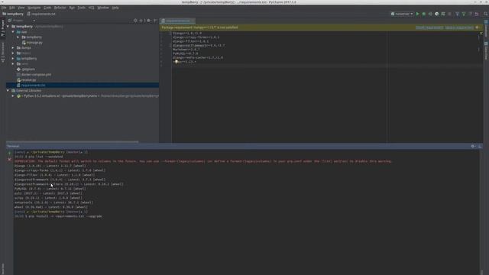Click the Search Everywhere magnifier icon

pos(486,14)
